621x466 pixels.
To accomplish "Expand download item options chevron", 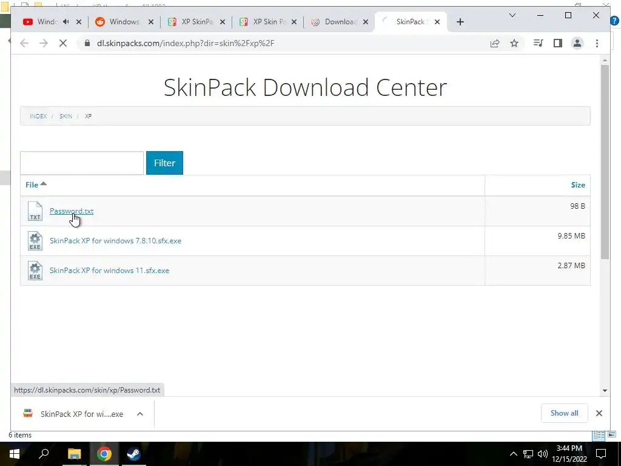I will coord(140,414).
